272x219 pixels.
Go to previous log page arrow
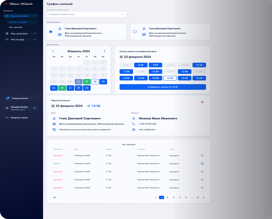tap(156, 197)
